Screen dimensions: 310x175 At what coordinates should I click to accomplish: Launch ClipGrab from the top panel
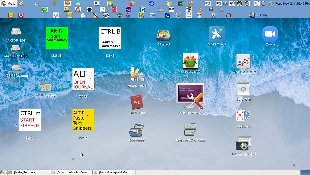pyautogui.click(x=189, y=14)
